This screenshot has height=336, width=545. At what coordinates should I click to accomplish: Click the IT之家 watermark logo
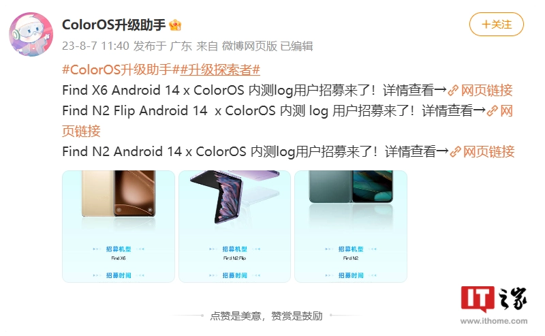(x=494, y=299)
